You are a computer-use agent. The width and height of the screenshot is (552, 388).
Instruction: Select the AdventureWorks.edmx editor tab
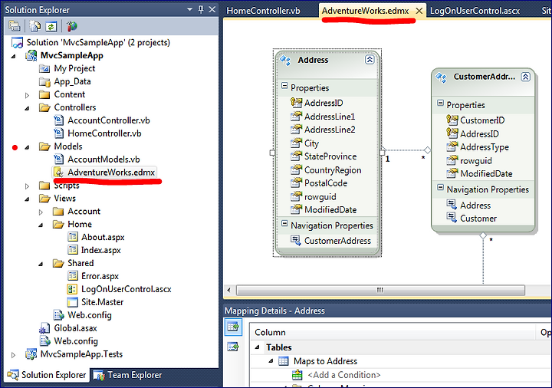pyautogui.click(x=365, y=11)
